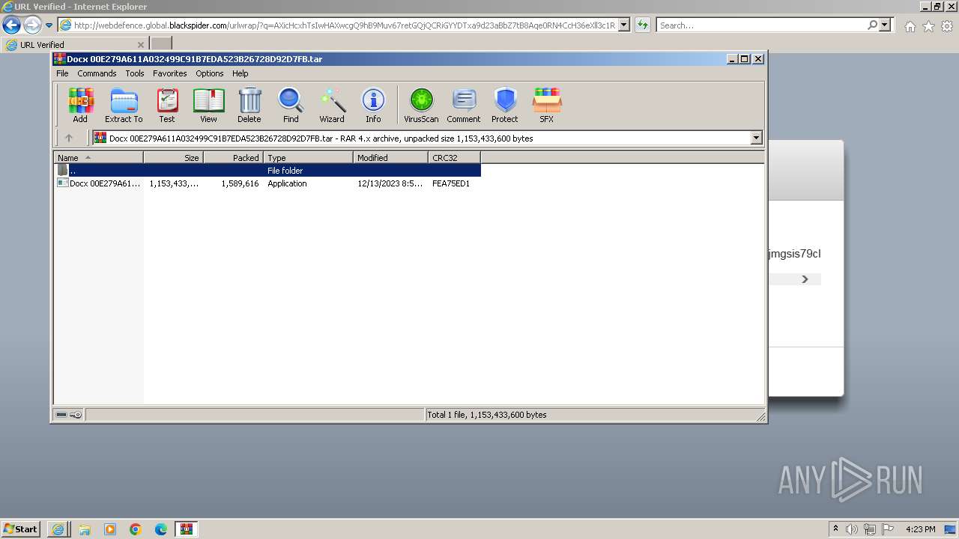Open Favorites star in Internet Explorer
The width and height of the screenshot is (959, 539).
[928, 26]
